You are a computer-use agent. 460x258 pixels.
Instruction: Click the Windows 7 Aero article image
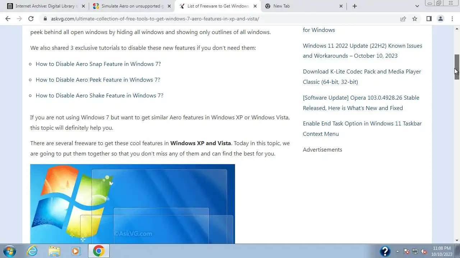tap(133, 204)
